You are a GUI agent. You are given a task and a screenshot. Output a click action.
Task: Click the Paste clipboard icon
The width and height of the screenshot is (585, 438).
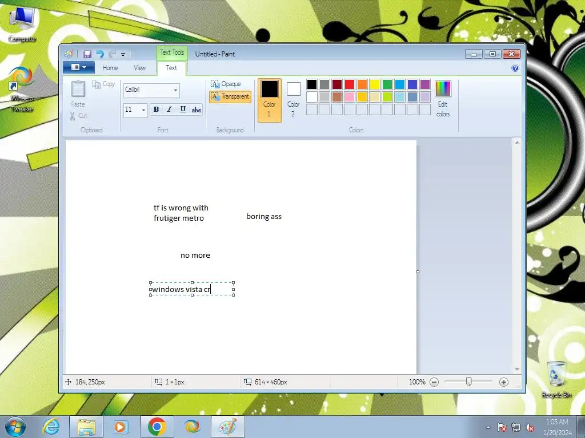click(78, 89)
